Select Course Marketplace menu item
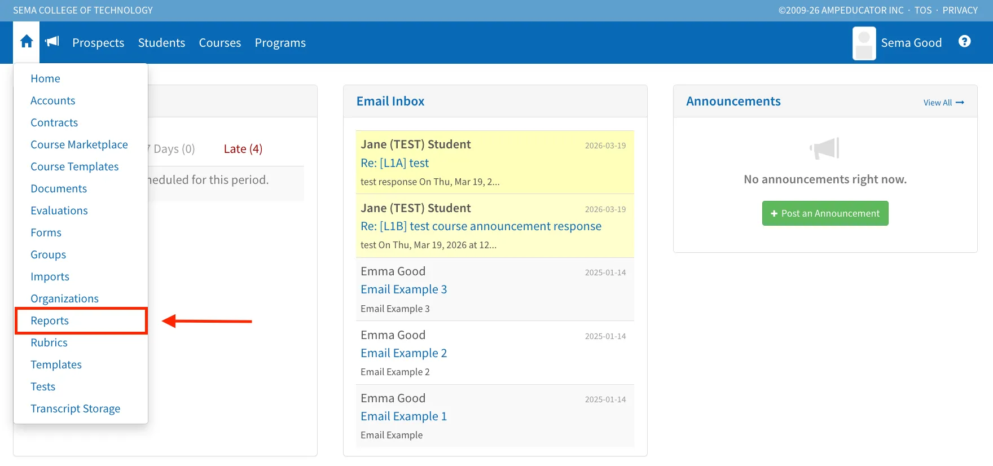 [x=79, y=144]
